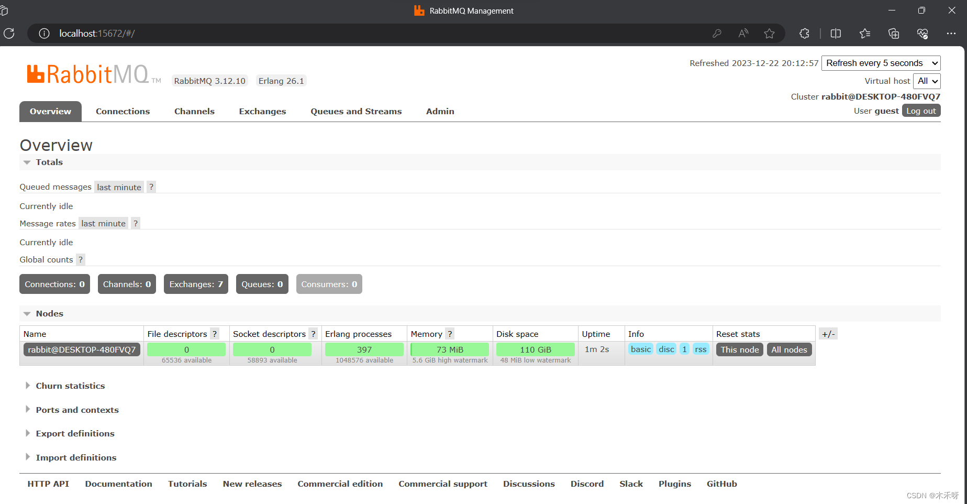Image resolution: width=967 pixels, height=504 pixels.
Task: Click Consumers: 0 count button
Action: pos(329,284)
